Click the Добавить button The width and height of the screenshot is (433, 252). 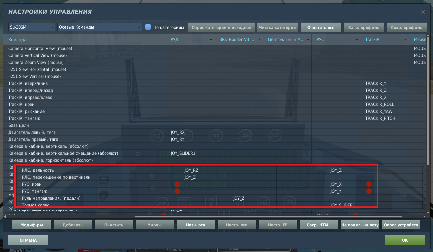[73, 225]
